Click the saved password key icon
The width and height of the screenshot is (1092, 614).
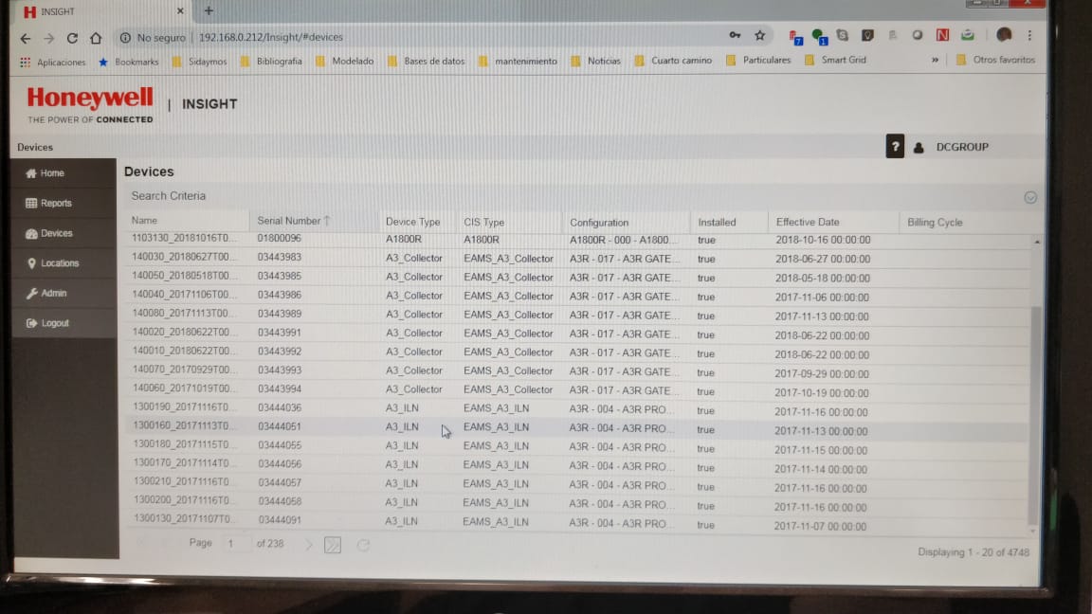(x=735, y=35)
